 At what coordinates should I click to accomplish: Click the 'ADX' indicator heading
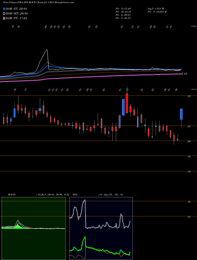tap(75, 195)
